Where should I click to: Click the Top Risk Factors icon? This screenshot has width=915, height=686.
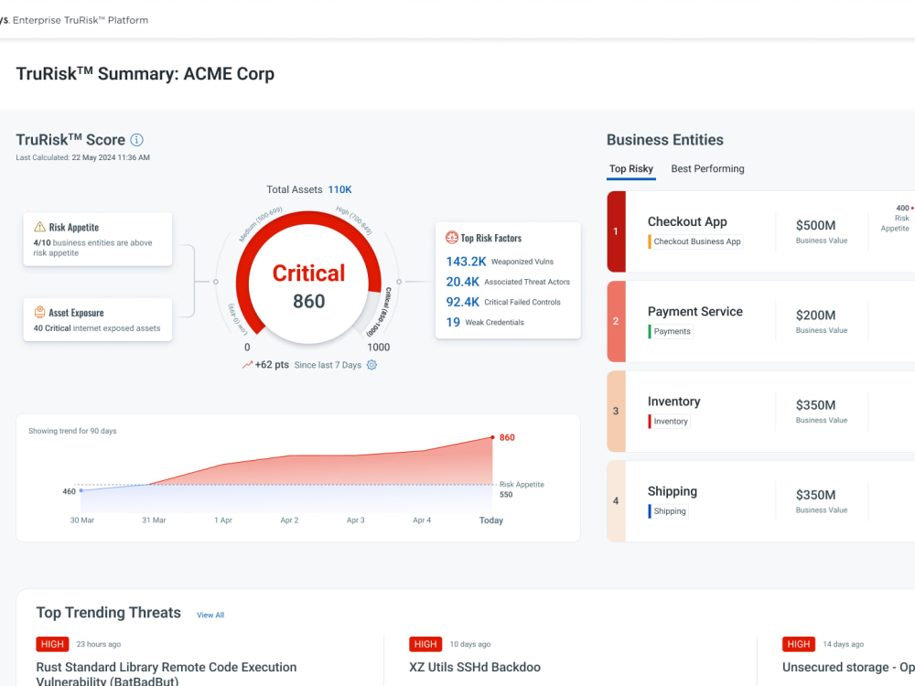point(452,238)
